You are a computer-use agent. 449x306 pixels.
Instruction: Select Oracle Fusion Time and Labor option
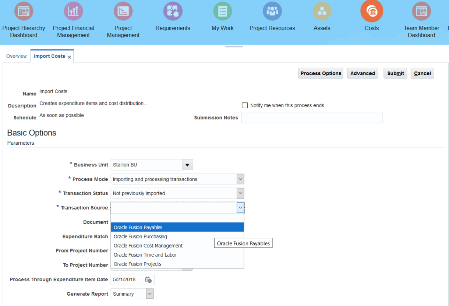point(177,255)
